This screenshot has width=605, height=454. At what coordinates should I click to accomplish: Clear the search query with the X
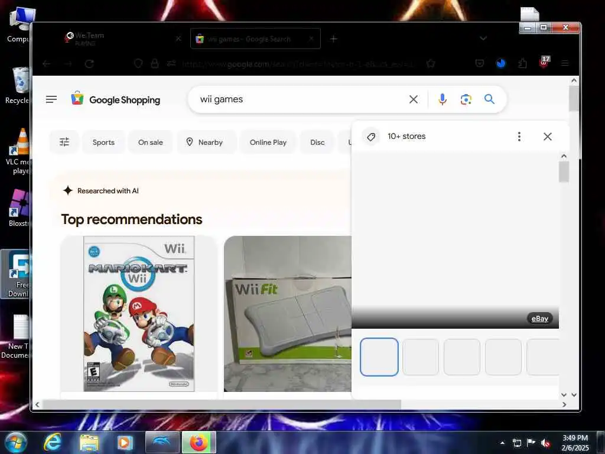(413, 99)
